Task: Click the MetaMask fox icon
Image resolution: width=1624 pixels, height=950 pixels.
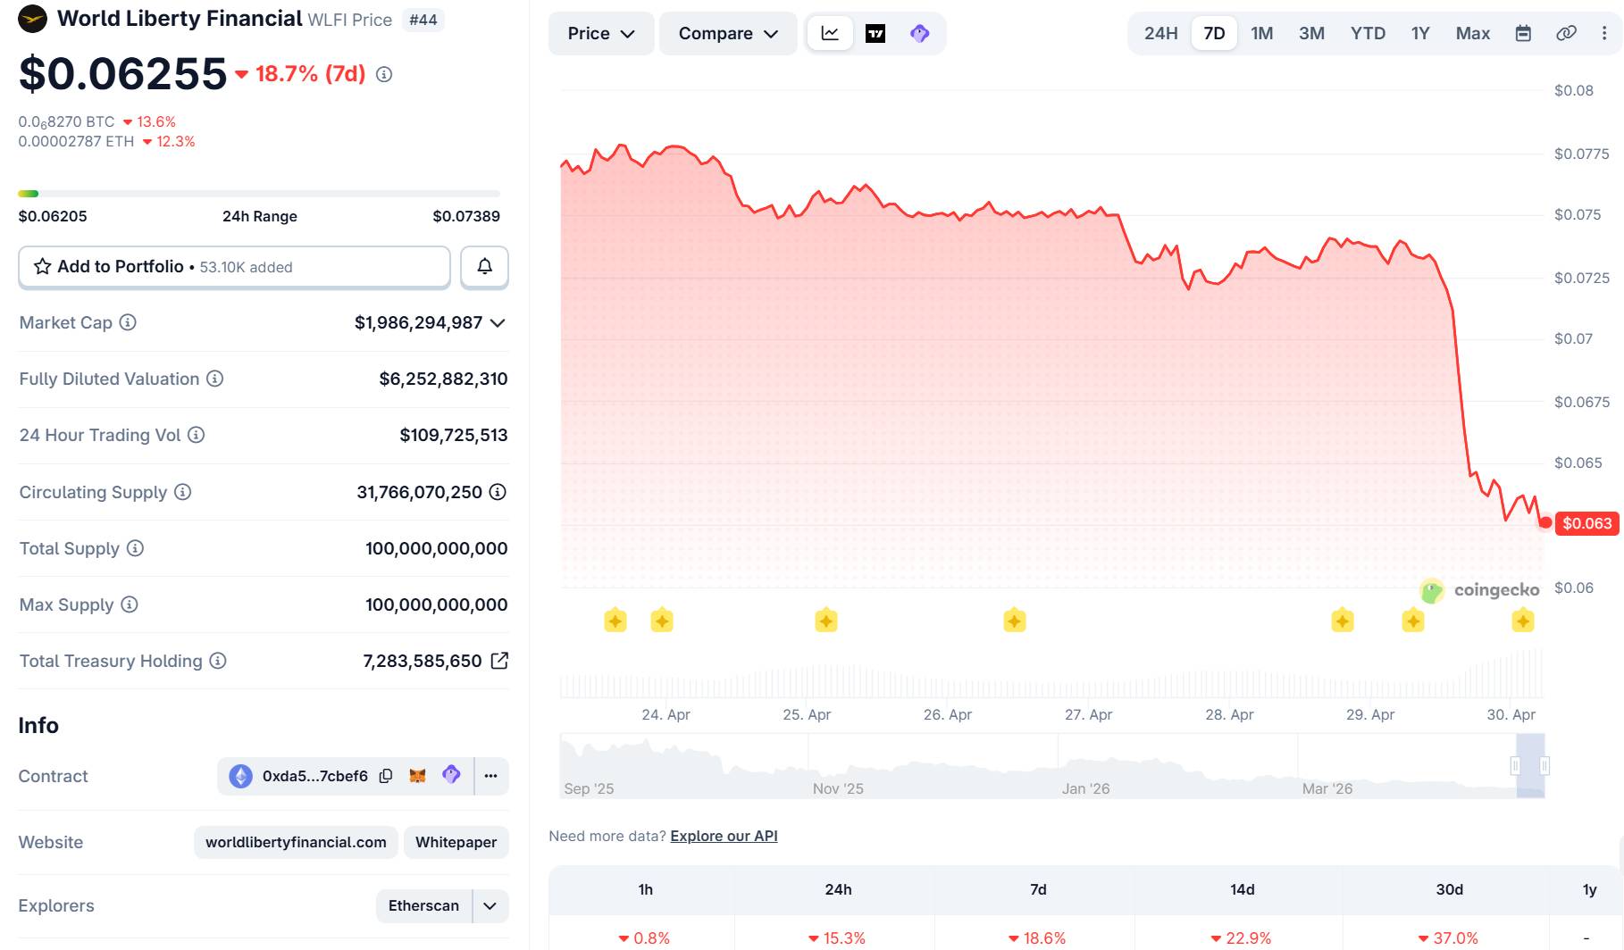Action: click(417, 776)
